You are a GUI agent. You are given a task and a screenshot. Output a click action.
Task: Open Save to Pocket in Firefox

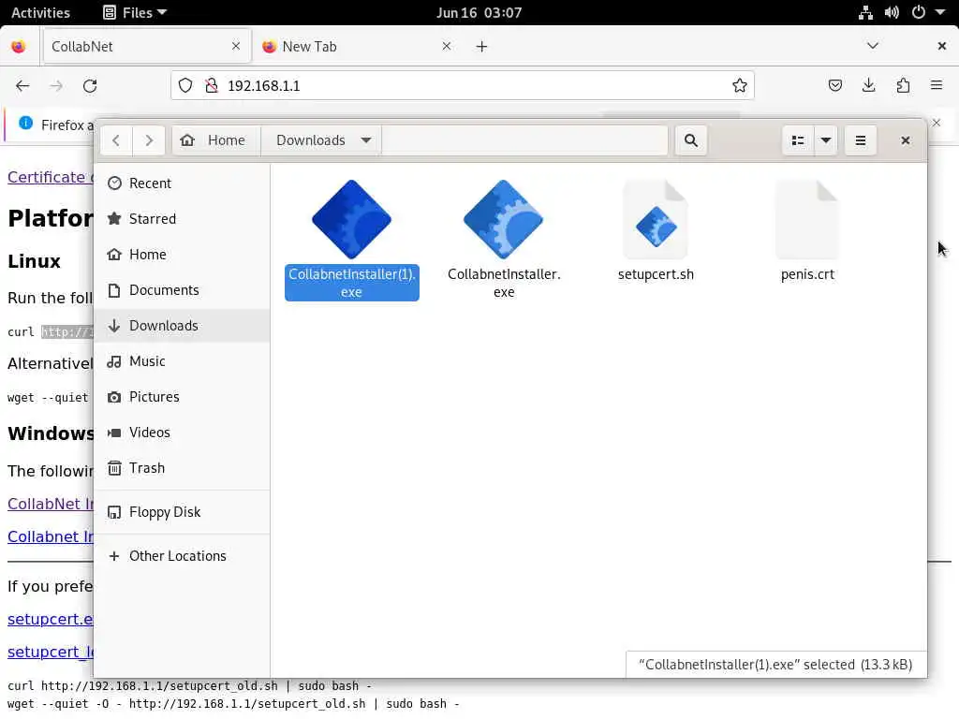[x=835, y=85]
